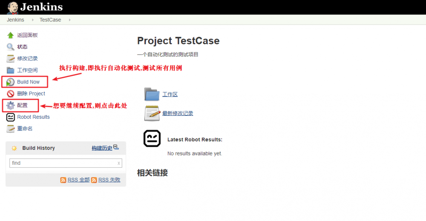Click the 相关链接 section heading
The width and height of the screenshot is (426, 221).
(x=153, y=173)
